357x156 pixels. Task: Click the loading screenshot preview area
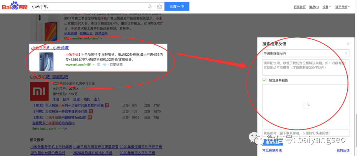tap(306, 105)
